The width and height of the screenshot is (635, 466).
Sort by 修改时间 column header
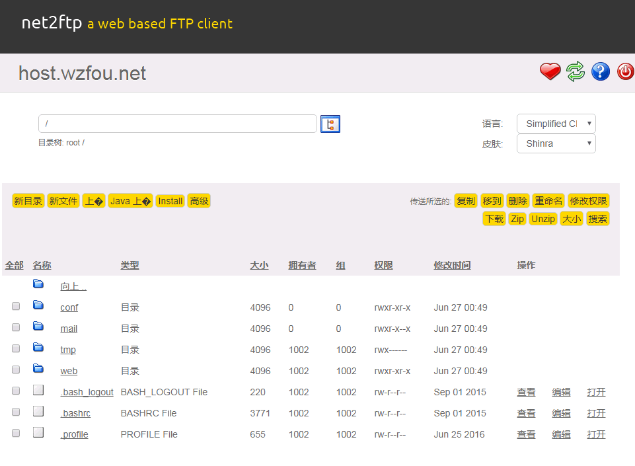452,266
